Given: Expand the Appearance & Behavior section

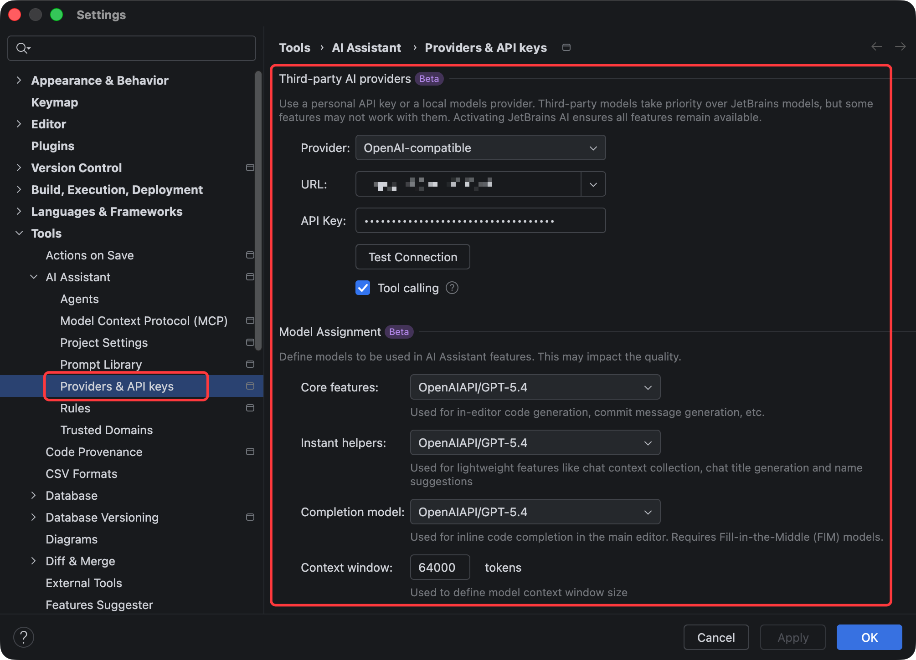Looking at the screenshot, I should tap(19, 81).
